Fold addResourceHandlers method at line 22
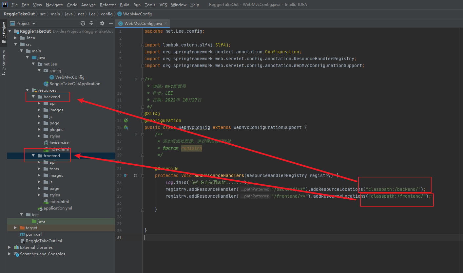Screen dimensions: 463x273 click(142, 175)
